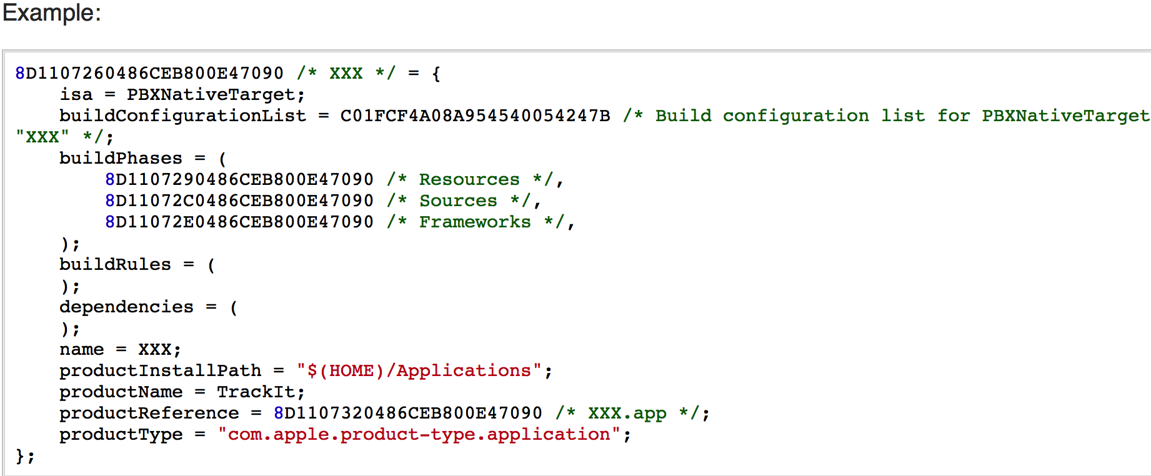1151x476 pixels.
Task: Click the closing brace "};" line
Action: coord(25,456)
